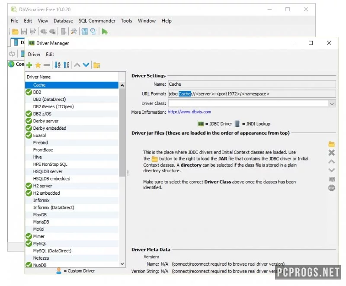Move jar file up with right-side chevron
This screenshot has width=346, height=286.
click(x=331, y=161)
